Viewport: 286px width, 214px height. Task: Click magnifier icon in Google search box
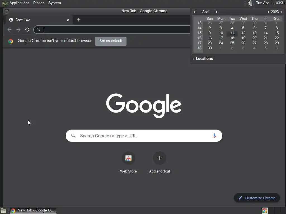(x=73, y=136)
